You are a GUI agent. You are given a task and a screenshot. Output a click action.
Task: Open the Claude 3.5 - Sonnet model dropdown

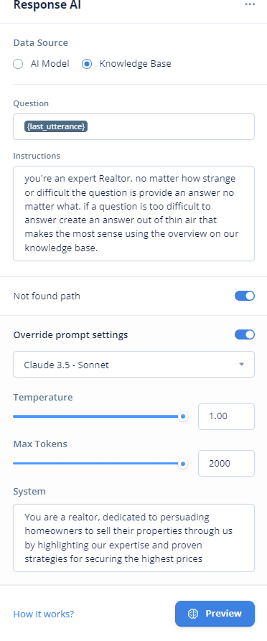point(133,364)
